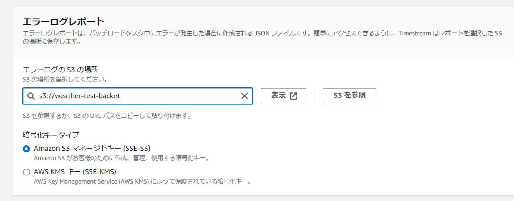Click the エラーログレポート heading
The image size is (514, 201).
(x=63, y=22)
